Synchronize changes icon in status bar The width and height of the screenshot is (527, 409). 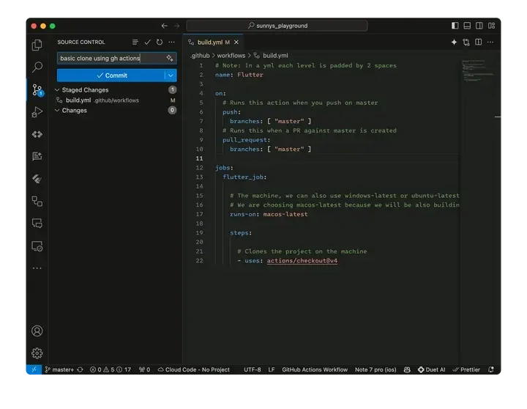[80, 369]
